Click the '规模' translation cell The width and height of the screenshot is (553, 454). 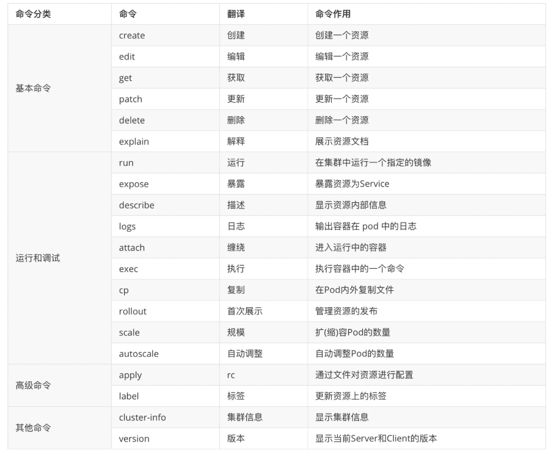pos(264,332)
